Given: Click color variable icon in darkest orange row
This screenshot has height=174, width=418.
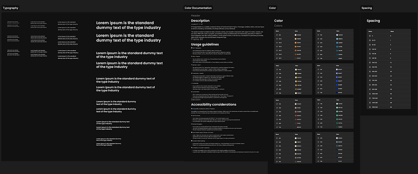Looking at the screenshot, I should [277, 58].
